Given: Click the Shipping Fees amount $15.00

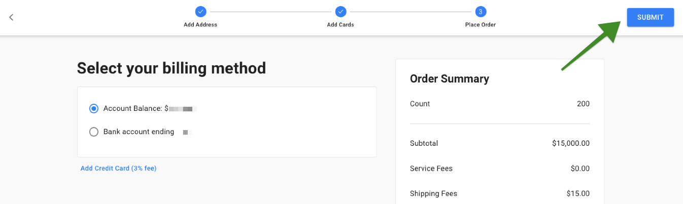Looking at the screenshot, I should pyautogui.click(x=578, y=193).
